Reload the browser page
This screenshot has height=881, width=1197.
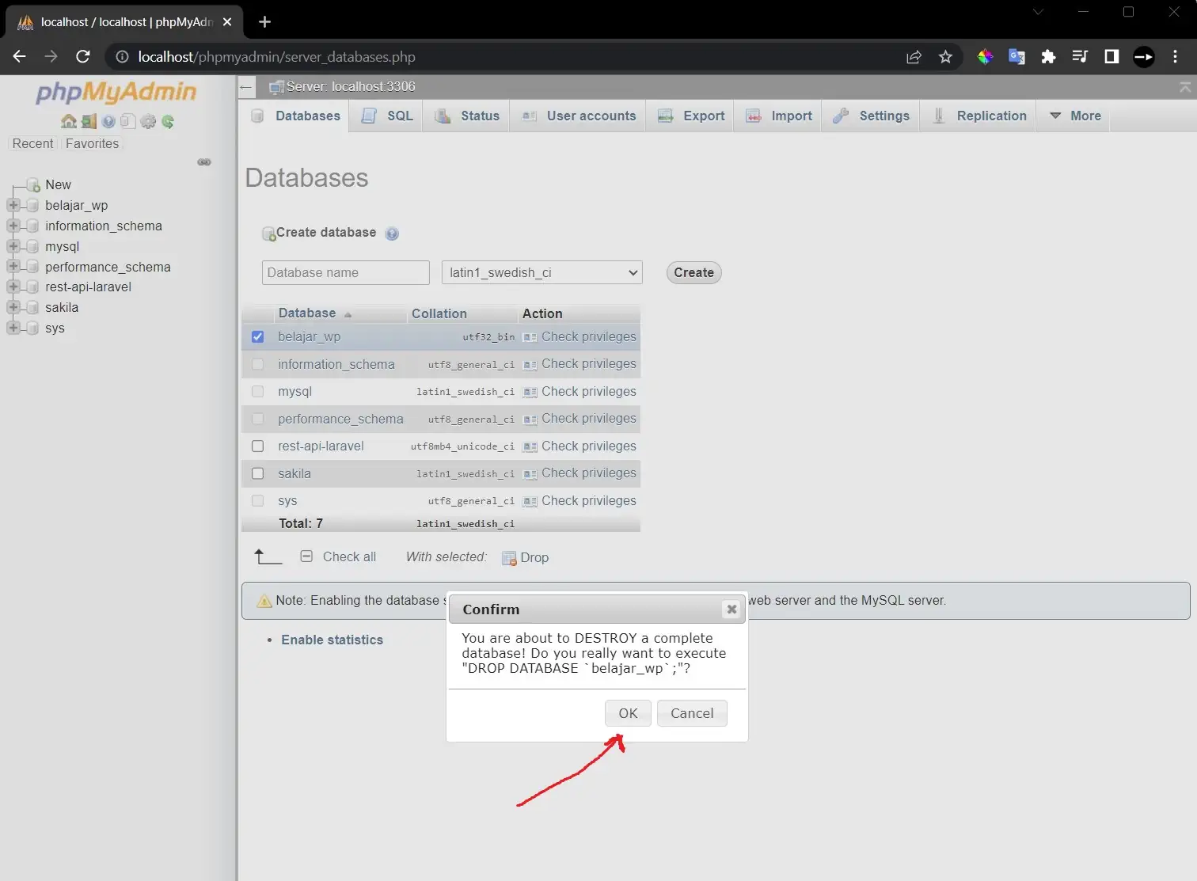coord(82,56)
